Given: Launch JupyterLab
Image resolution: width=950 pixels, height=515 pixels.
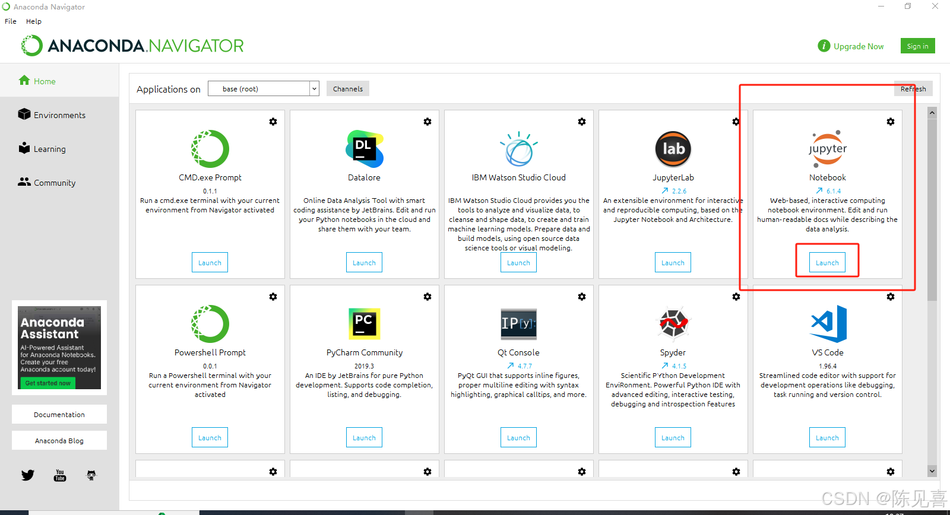Looking at the screenshot, I should tap(673, 263).
